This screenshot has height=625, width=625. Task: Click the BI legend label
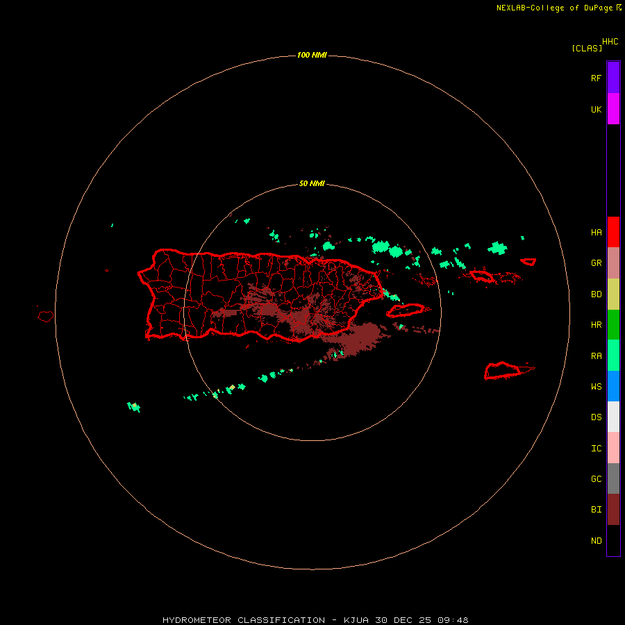[596, 510]
